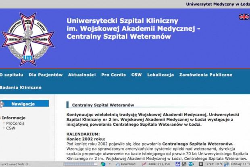Viewport: 250px width, 167px height.
Task: Open 'Zamówienia Publiczne' menu item
Action: [x=206, y=75]
